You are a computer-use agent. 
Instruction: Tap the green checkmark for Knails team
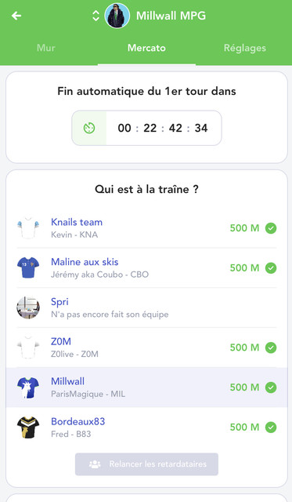pyautogui.click(x=271, y=228)
